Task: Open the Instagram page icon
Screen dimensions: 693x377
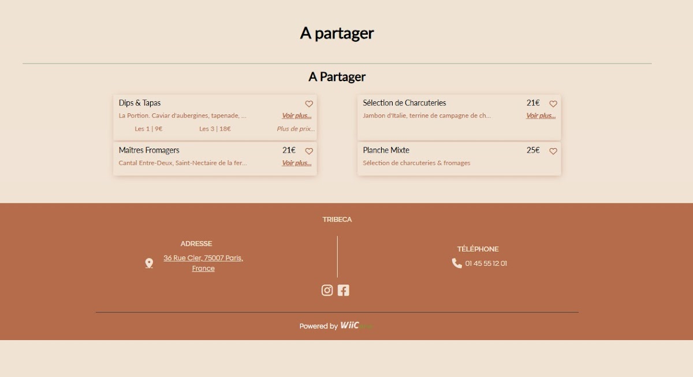Action: [x=327, y=290]
